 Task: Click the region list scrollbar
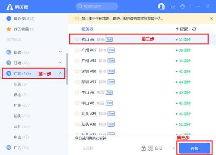tap(67, 69)
